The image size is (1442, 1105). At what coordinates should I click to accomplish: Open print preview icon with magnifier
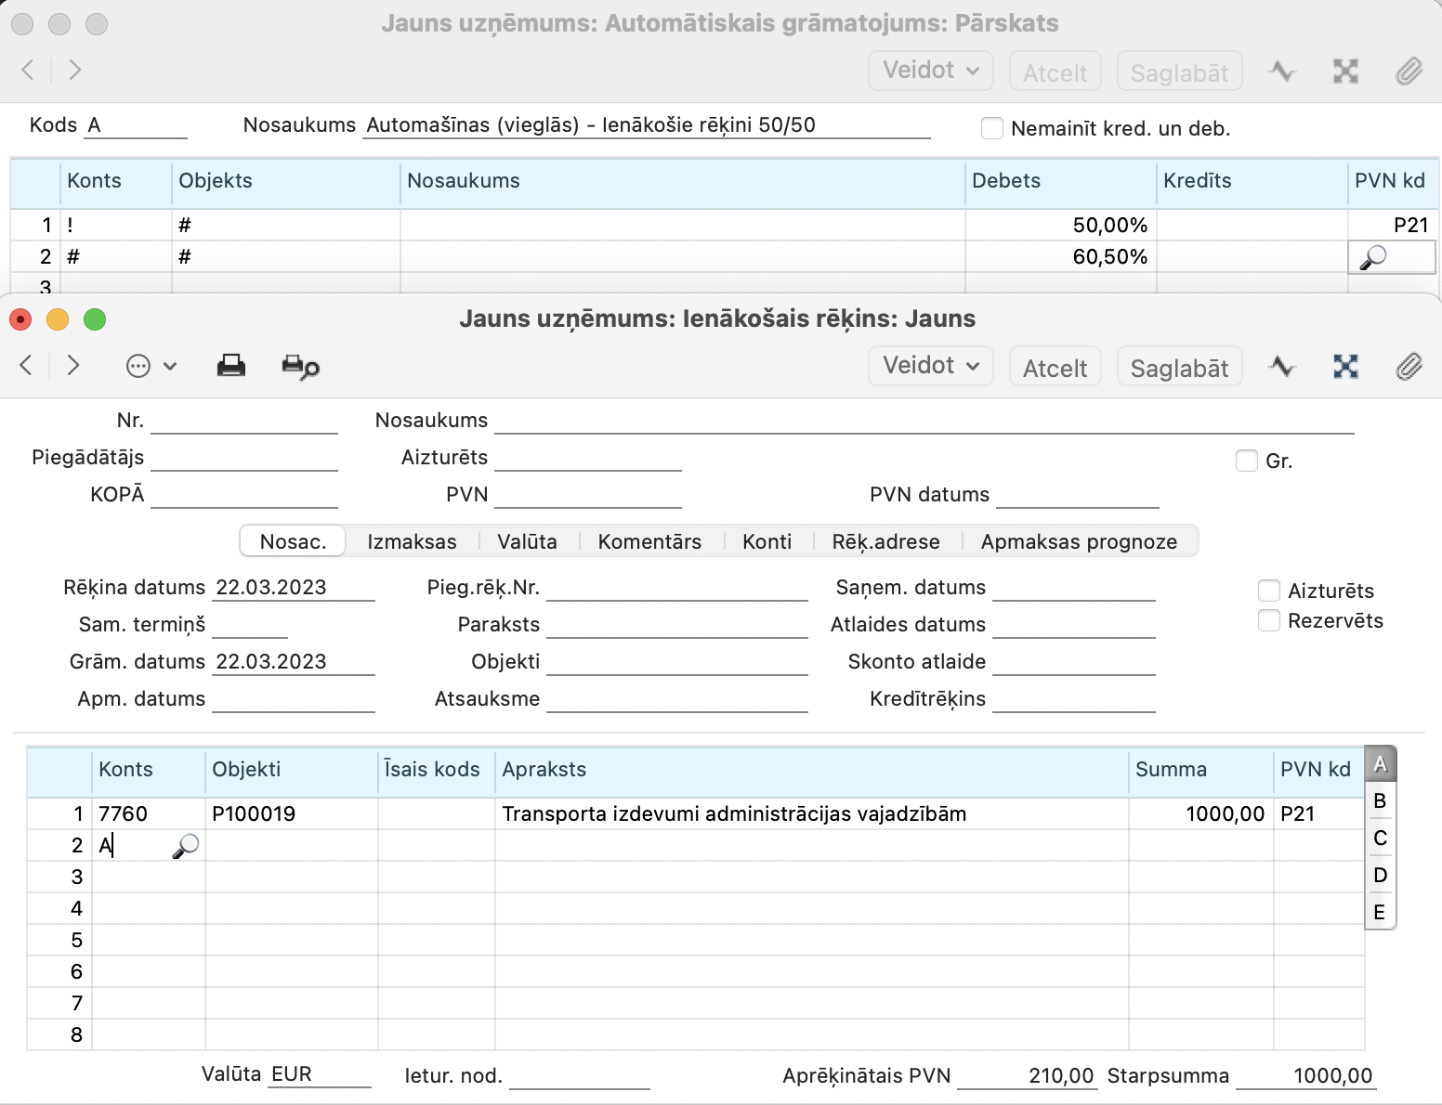click(300, 367)
